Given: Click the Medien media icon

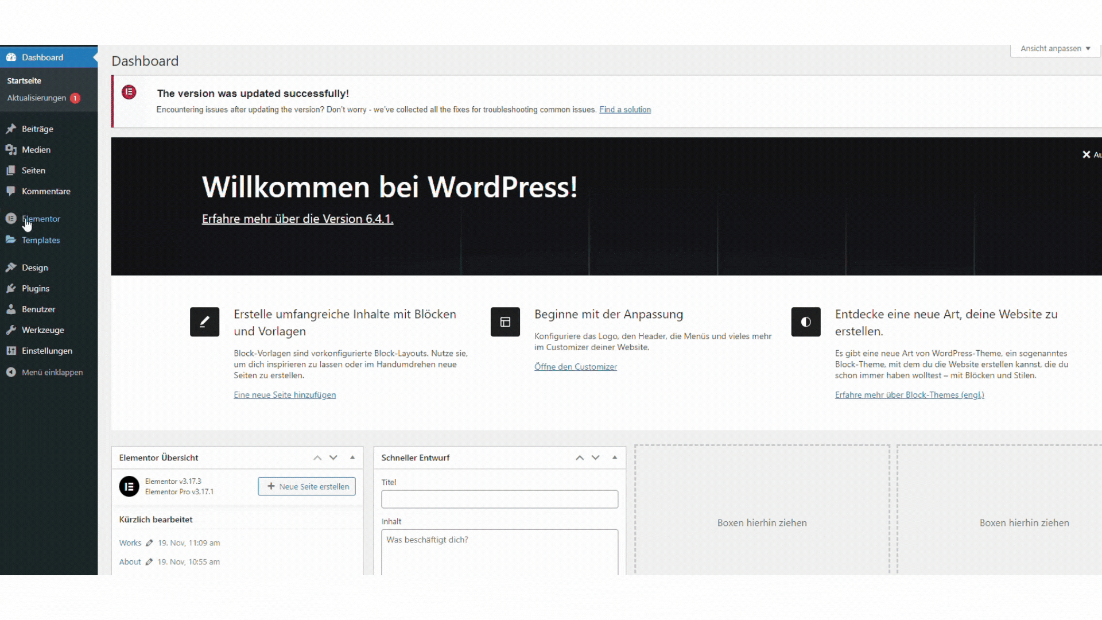Looking at the screenshot, I should [x=11, y=150].
